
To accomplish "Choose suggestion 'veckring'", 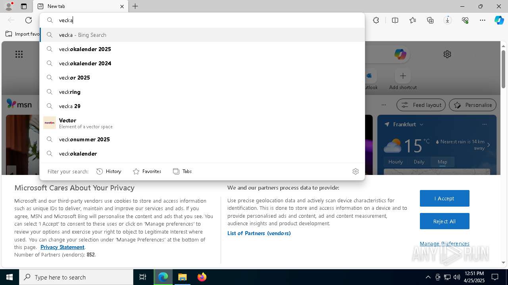I will click(x=202, y=92).
